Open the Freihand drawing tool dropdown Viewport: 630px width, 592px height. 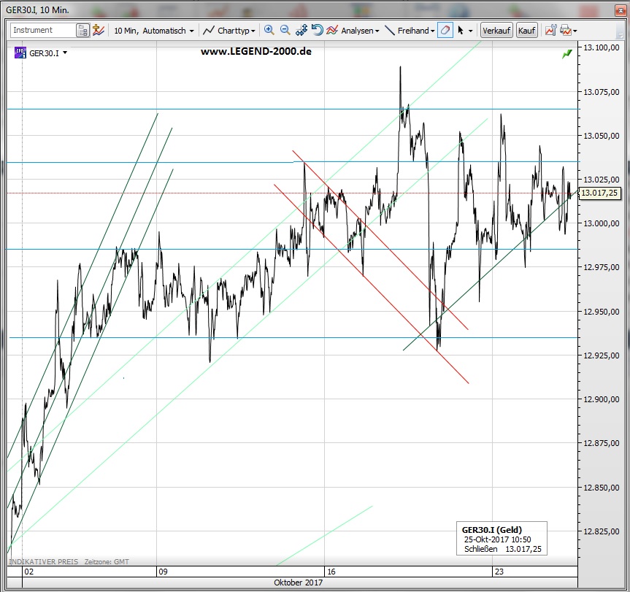(x=416, y=31)
